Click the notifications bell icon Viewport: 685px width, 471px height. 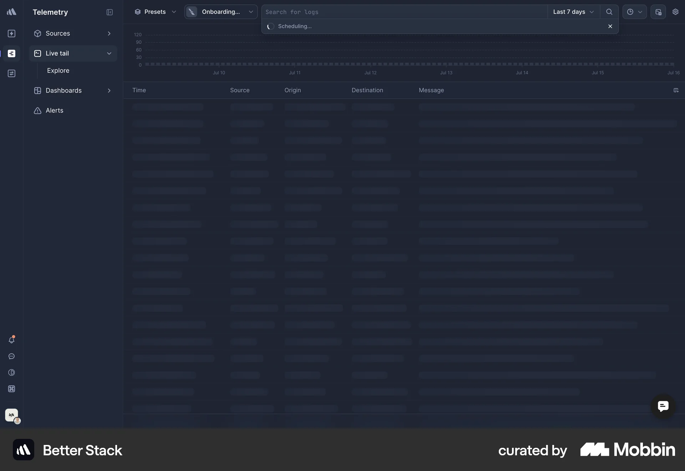[x=11, y=340]
